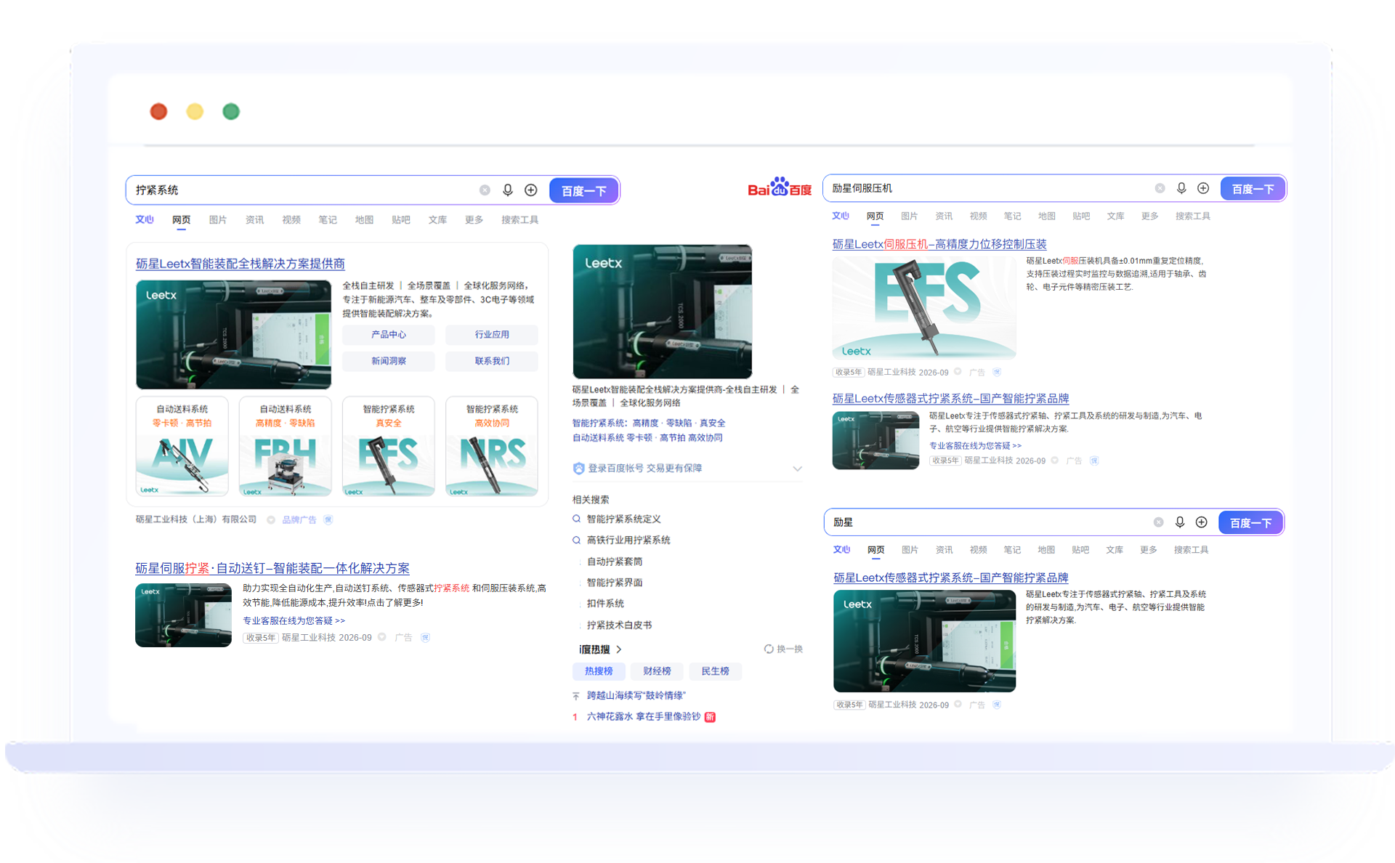Clear the 拧紧系统 search box text
1395x863 pixels.
(485, 190)
